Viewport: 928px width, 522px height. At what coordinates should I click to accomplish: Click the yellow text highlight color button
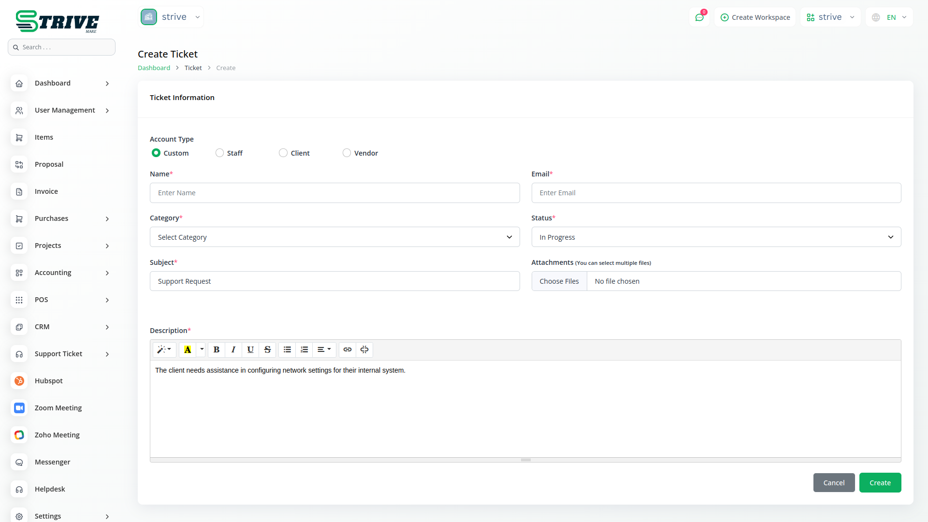pyautogui.click(x=188, y=349)
